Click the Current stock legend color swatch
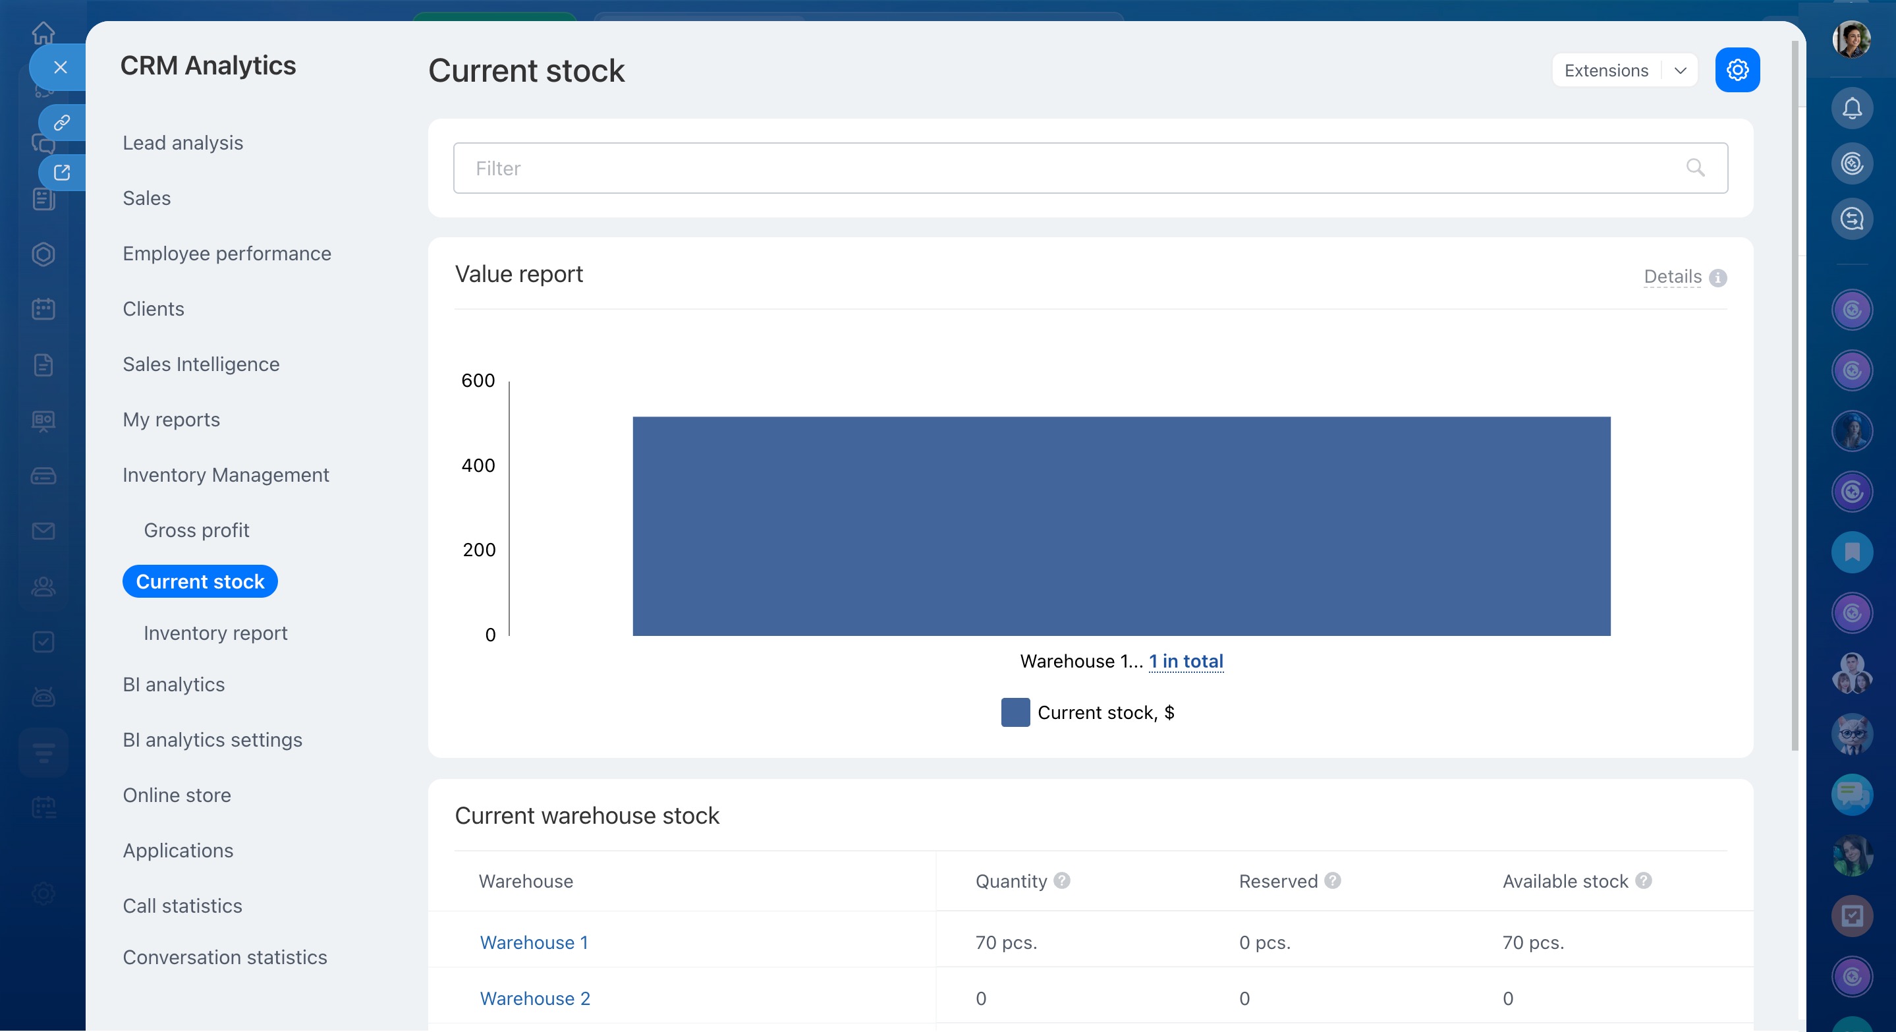Image resolution: width=1896 pixels, height=1032 pixels. click(1015, 712)
